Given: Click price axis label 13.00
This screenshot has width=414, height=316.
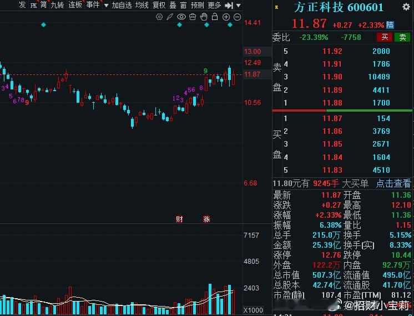Looking at the screenshot, I should click(x=253, y=52).
